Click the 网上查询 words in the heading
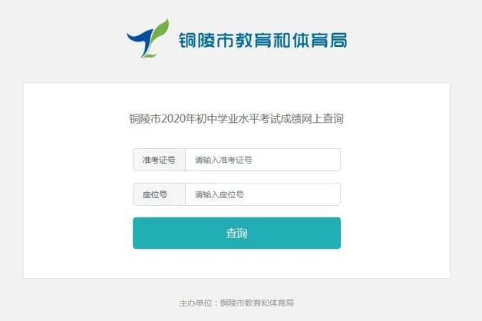 (323, 118)
